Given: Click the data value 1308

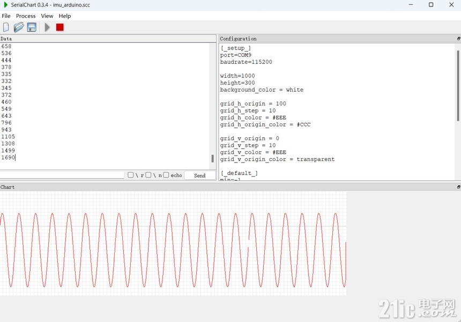Looking at the screenshot, I should 8,144.
